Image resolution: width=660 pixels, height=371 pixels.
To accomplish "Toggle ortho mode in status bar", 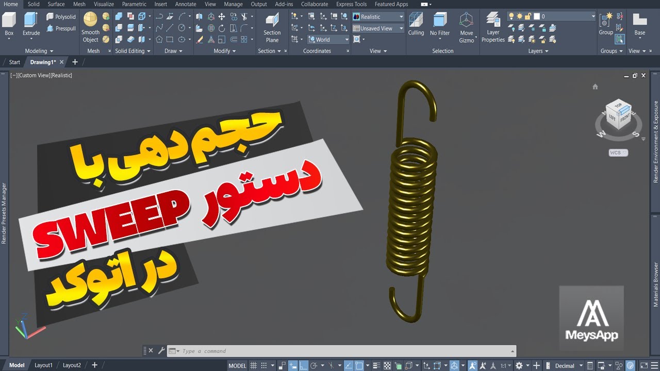I will tap(304, 365).
